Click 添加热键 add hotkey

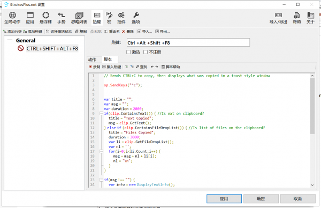click(x=33, y=32)
